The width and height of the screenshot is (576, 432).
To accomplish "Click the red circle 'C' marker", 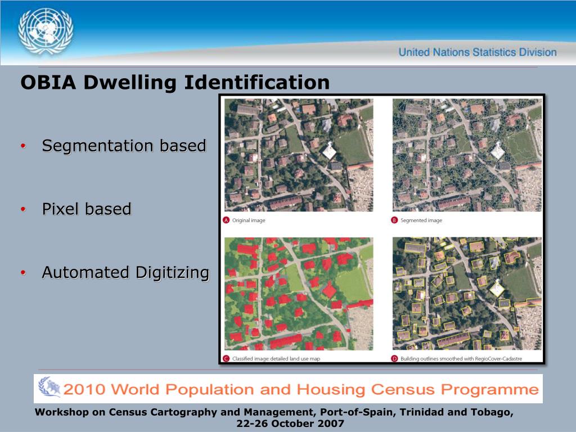I will [226, 358].
